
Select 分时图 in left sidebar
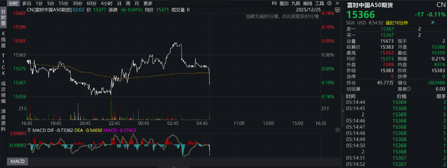tap(3, 18)
